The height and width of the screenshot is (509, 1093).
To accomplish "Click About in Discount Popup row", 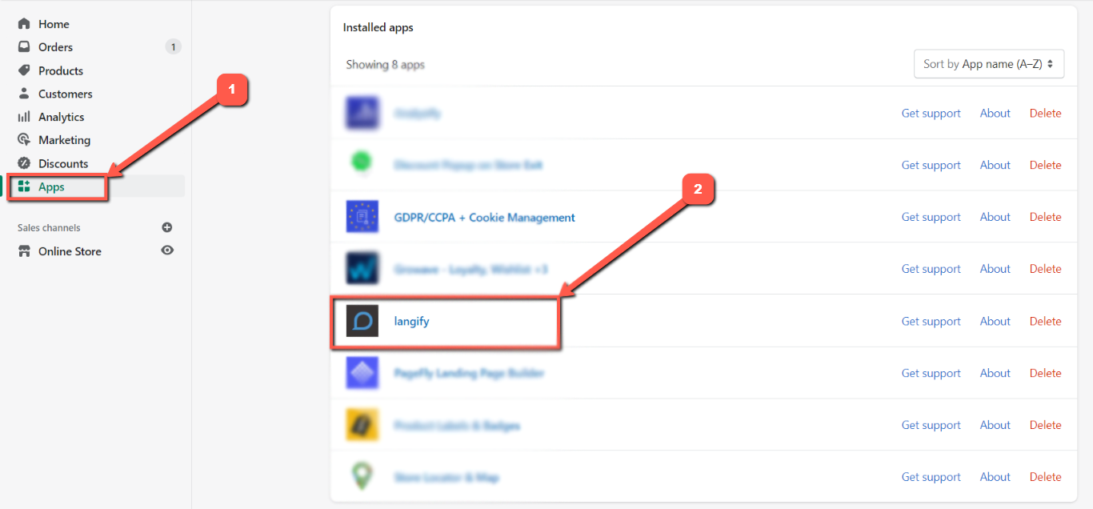I will pyautogui.click(x=995, y=165).
